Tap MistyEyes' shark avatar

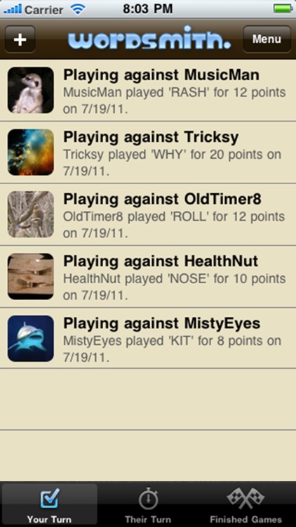[31, 339]
